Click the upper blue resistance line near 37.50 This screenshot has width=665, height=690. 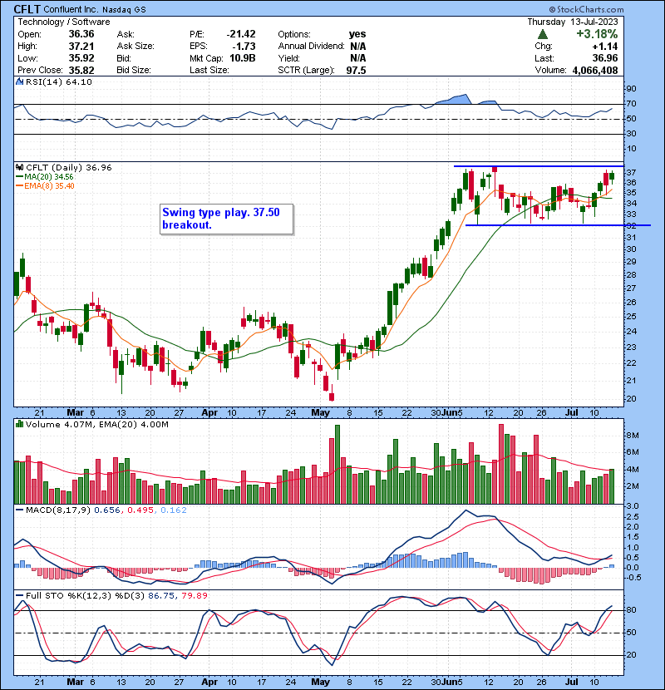coord(539,166)
